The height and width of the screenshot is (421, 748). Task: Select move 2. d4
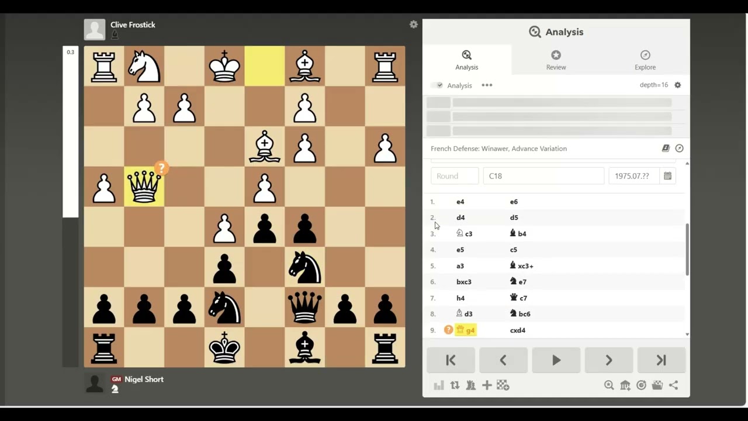pyautogui.click(x=460, y=218)
